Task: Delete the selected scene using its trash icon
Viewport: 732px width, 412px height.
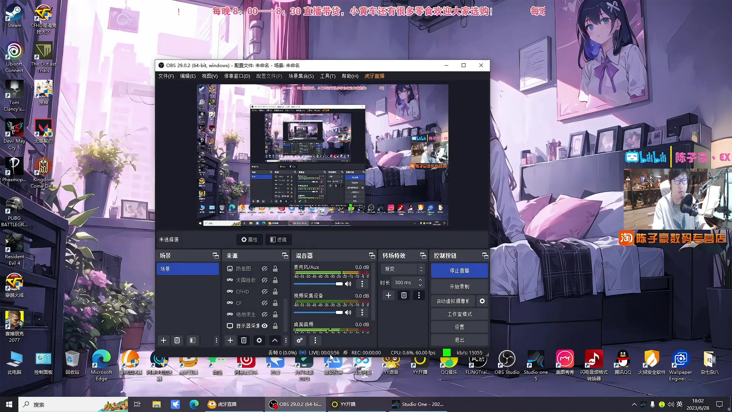Action: click(177, 340)
